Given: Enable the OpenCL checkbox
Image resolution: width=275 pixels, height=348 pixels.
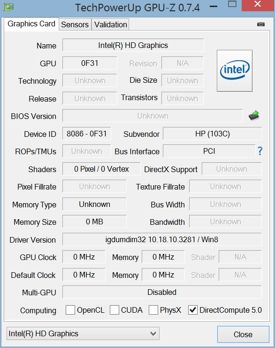Looking at the screenshot, I should pyautogui.click(x=70, y=310).
